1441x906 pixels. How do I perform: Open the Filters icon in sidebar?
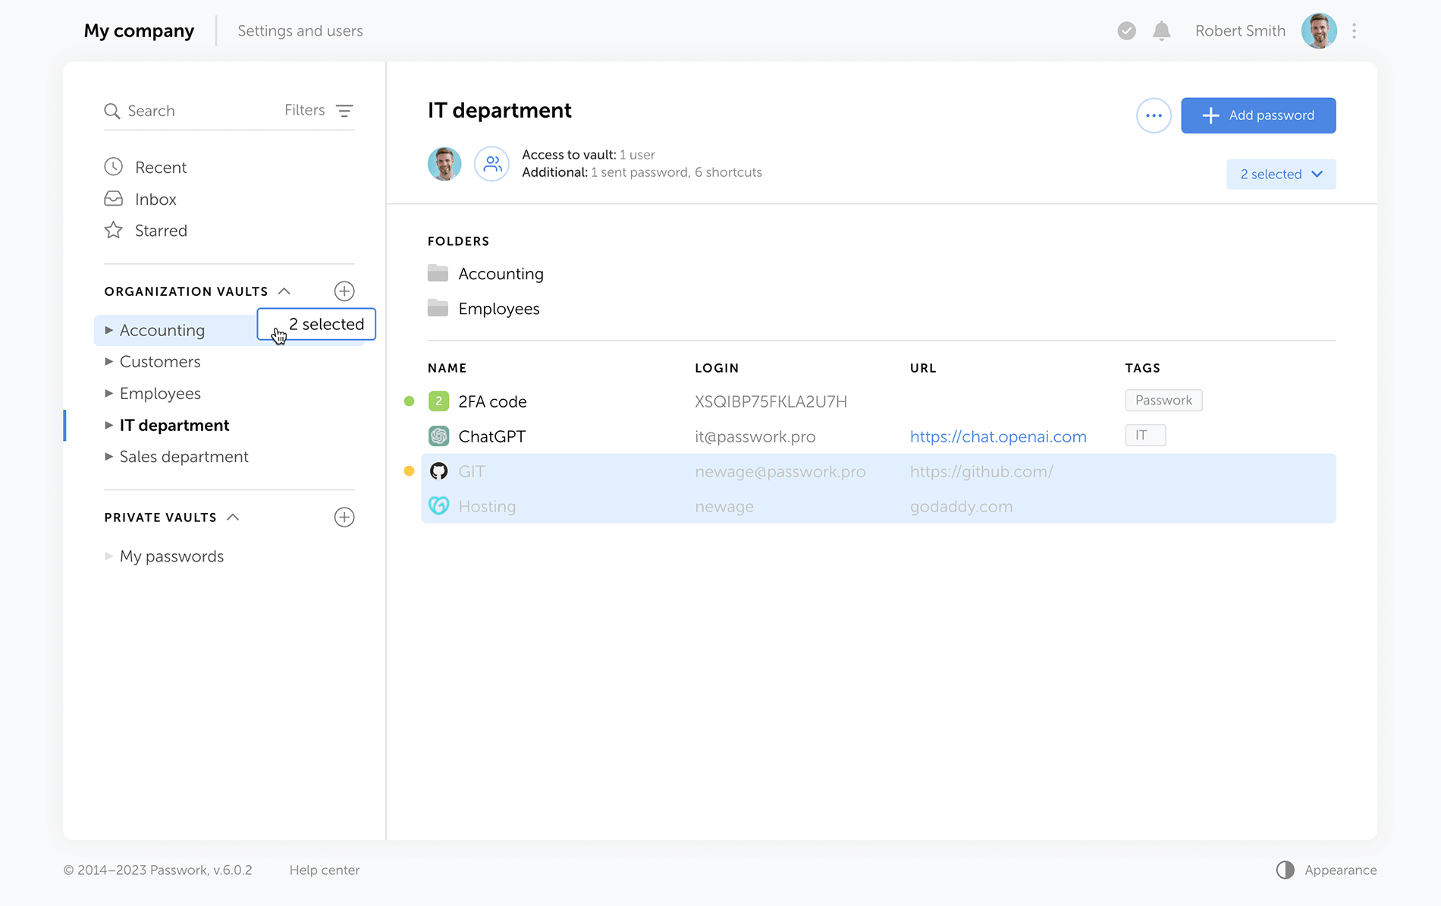(x=344, y=111)
